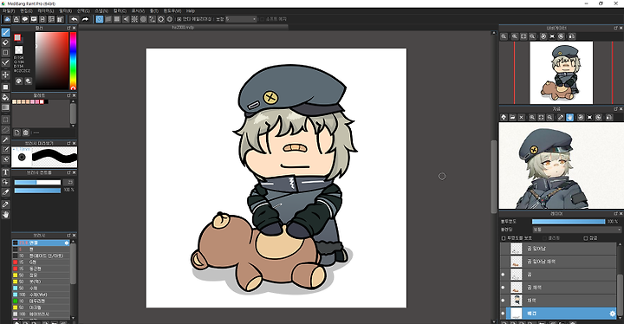The width and height of the screenshot is (624, 324).
Task: Click the gear icon on 배경 layer
Action: [612, 314]
